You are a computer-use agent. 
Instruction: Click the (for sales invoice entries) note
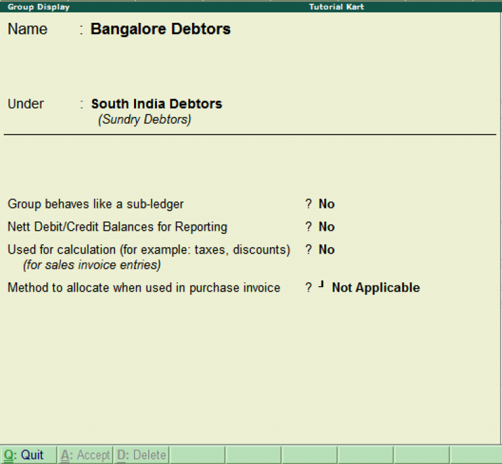92,265
